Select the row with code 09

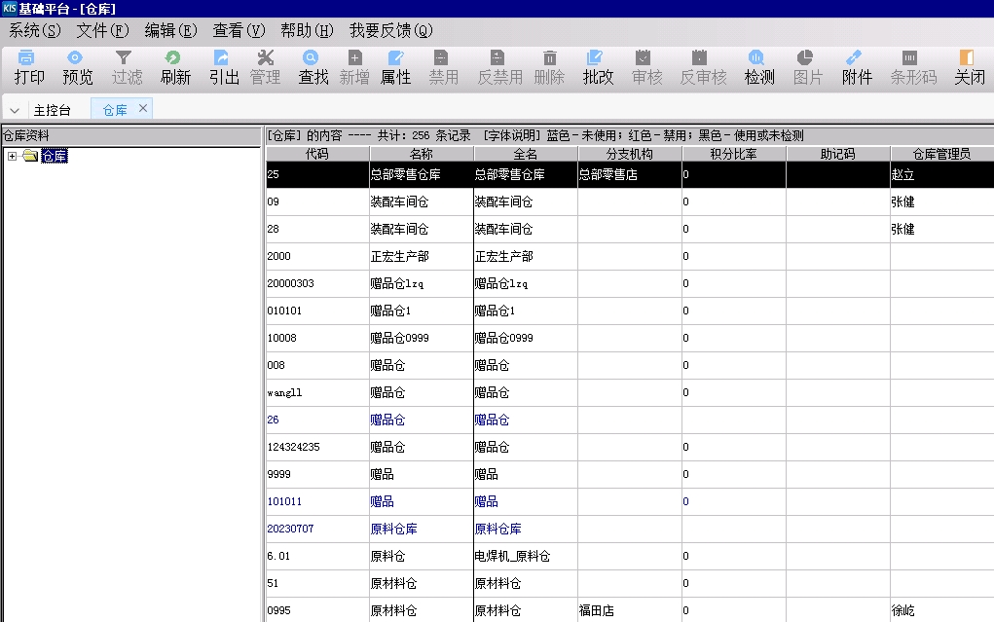[630, 201]
